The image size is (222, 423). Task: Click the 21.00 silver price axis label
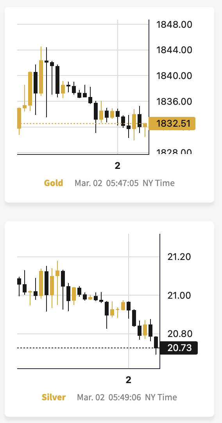point(179,296)
